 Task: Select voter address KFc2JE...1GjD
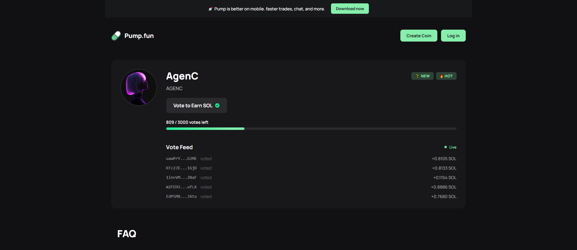coord(181,168)
